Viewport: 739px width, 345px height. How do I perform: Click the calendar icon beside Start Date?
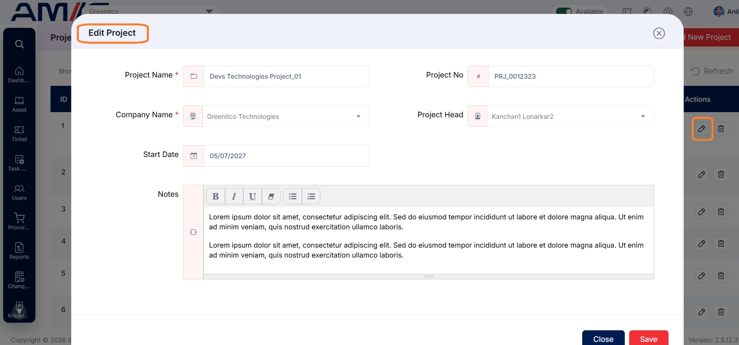pos(194,156)
